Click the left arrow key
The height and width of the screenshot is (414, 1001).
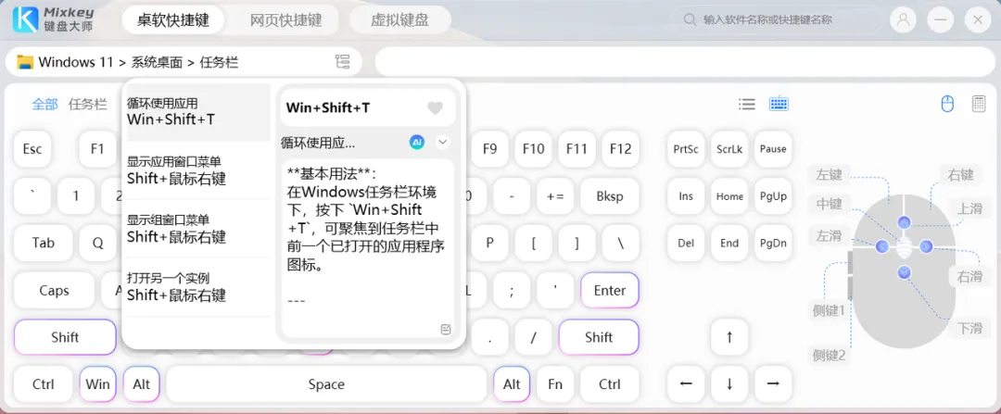(x=686, y=384)
